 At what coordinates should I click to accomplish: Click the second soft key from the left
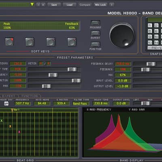[x=30, y=42]
